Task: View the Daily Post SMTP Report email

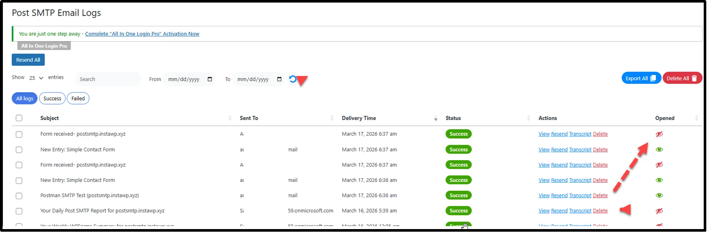Action: [544, 211]
